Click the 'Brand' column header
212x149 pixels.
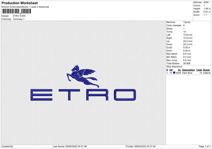[x=206, y=70]
